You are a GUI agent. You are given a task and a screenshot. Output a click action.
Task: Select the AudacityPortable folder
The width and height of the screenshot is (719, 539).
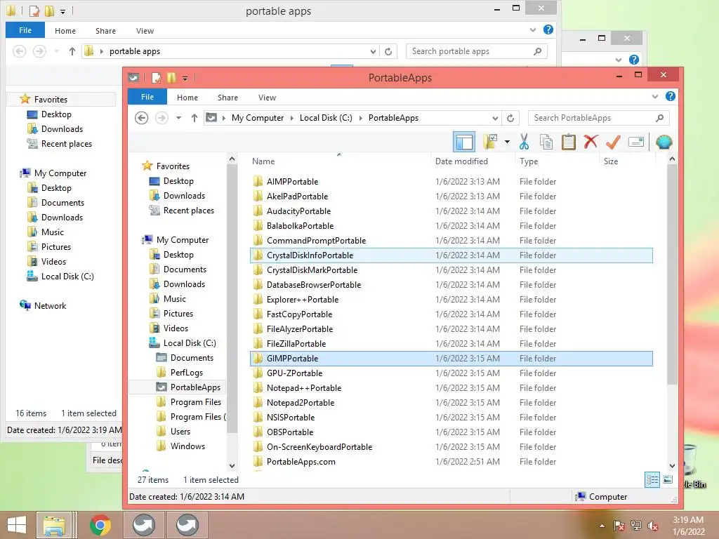[451, 211]
